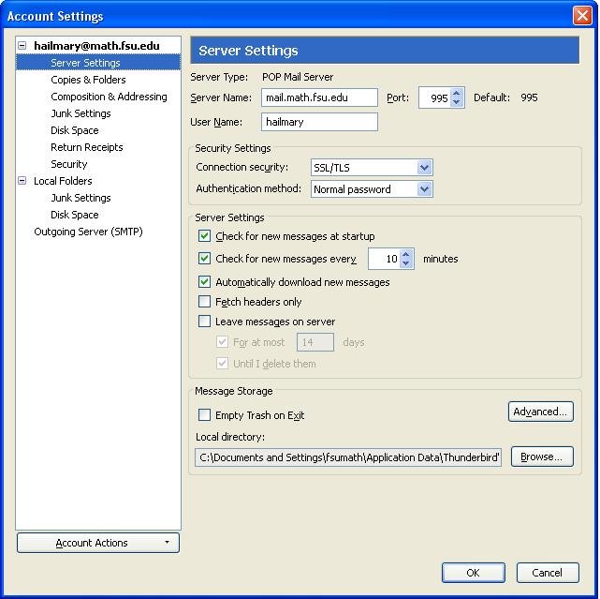The image size is (600, 599).
Task: Select Composition & Addressing in sidebar
Action: 109,97
